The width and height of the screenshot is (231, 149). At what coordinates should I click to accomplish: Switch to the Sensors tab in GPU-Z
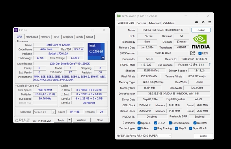click(141, 23)
